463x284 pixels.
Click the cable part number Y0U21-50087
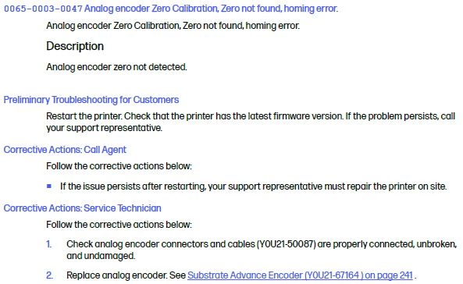pyautogui.click(x=287, y=244)
